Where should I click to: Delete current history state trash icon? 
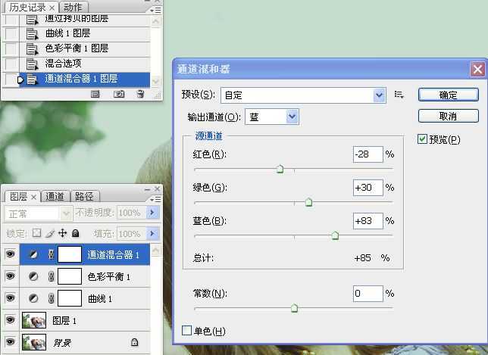pyautogui.click(x=140, y=94)
